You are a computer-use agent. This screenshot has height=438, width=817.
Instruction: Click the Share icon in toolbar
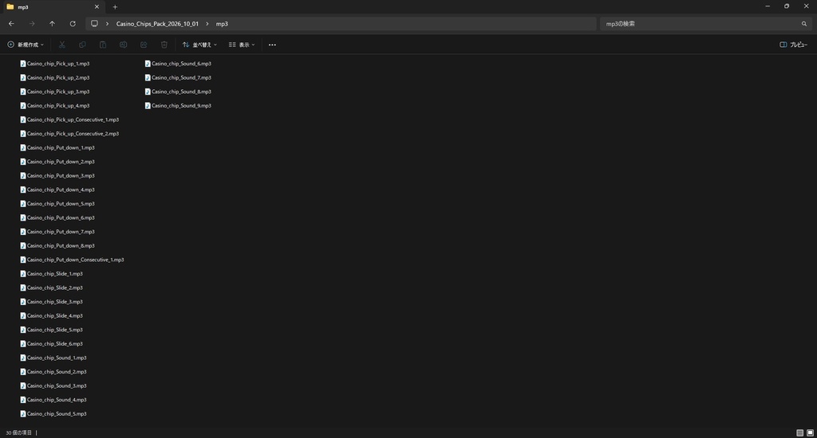click(x=144, y=45)
